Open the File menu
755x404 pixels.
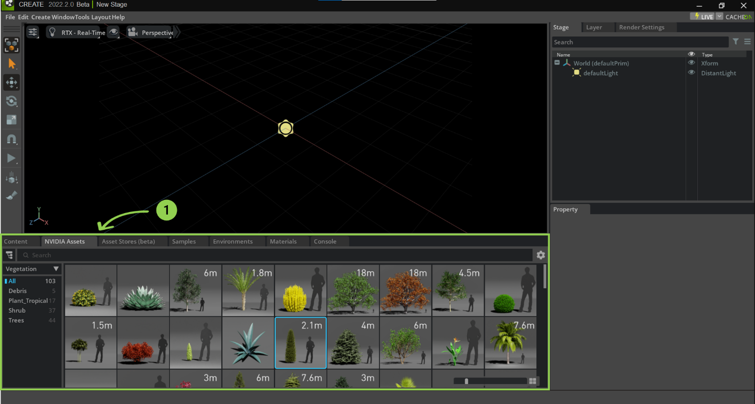10,17
